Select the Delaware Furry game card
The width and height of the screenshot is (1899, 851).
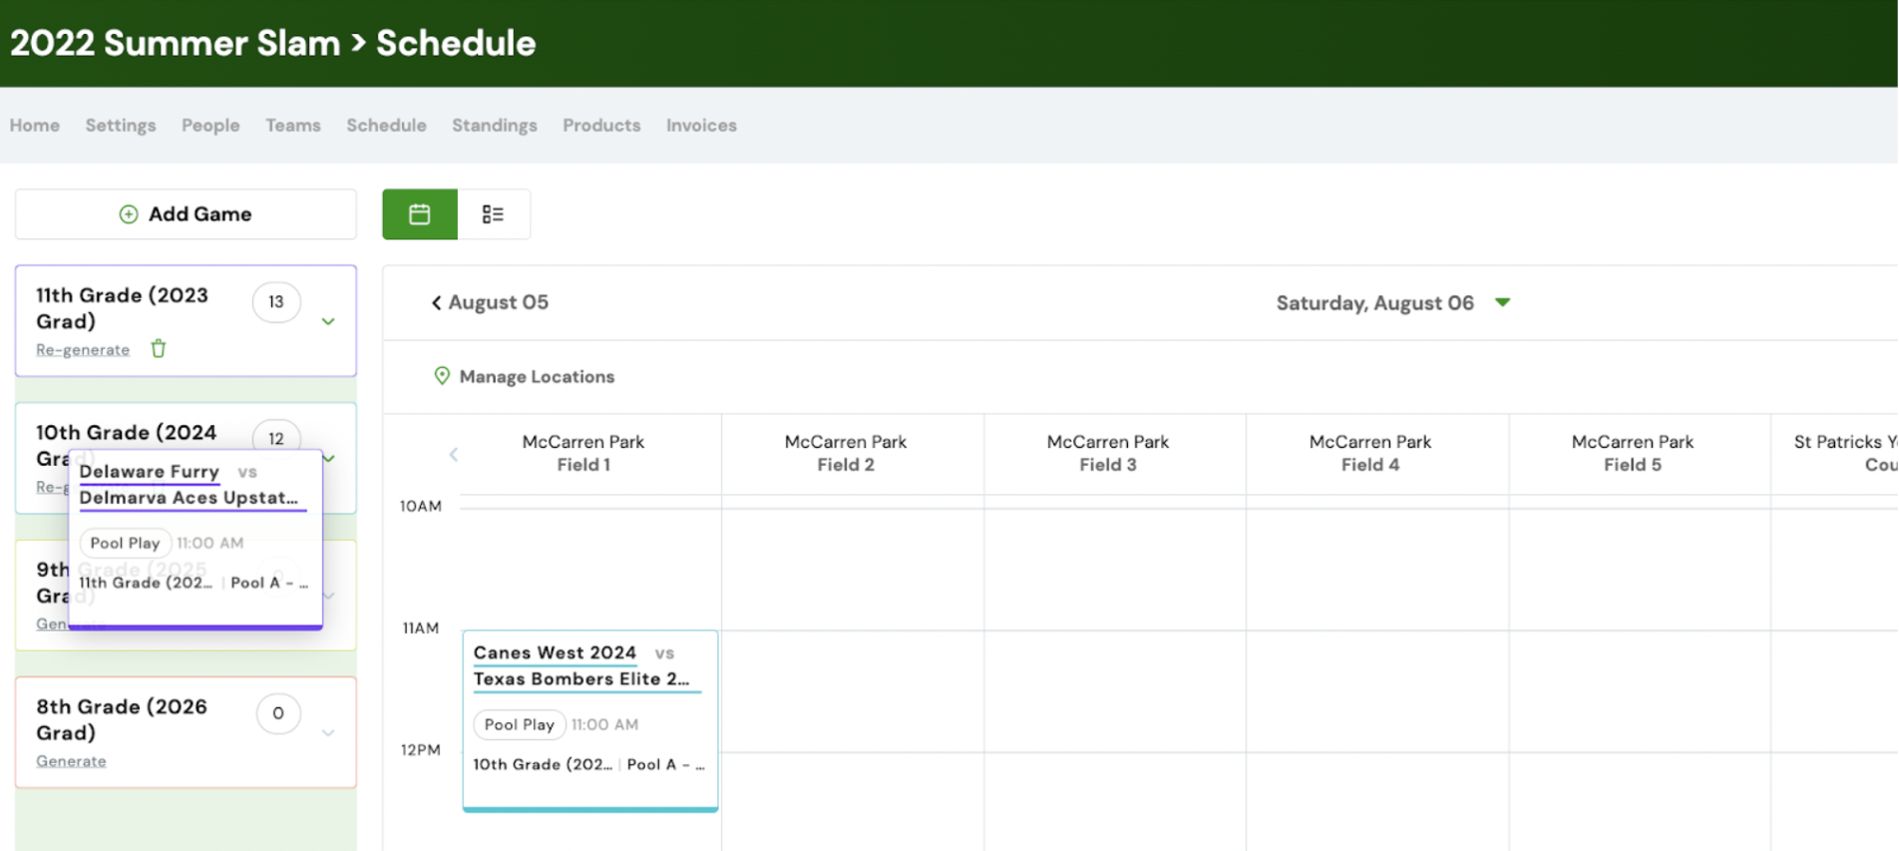coord(195,540)
